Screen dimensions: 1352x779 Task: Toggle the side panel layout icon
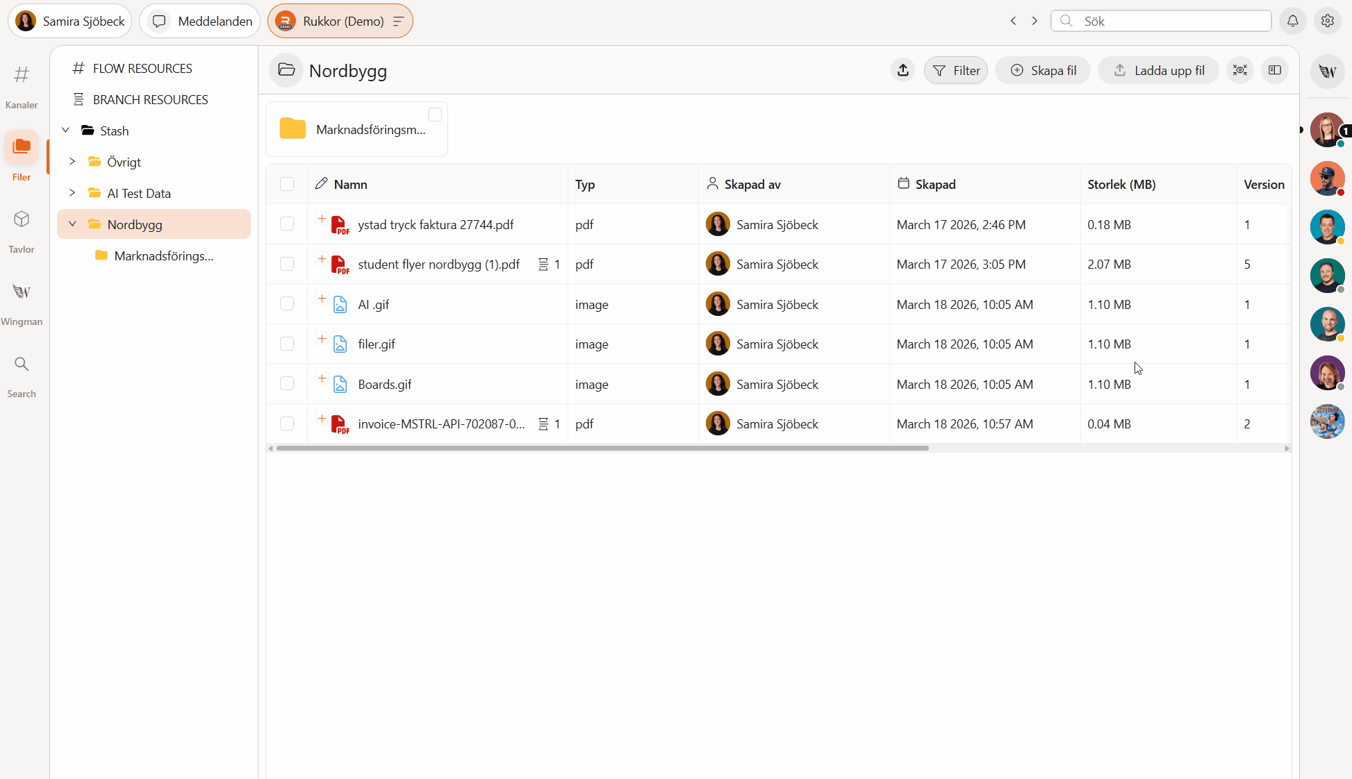[x=1274, y=70]
